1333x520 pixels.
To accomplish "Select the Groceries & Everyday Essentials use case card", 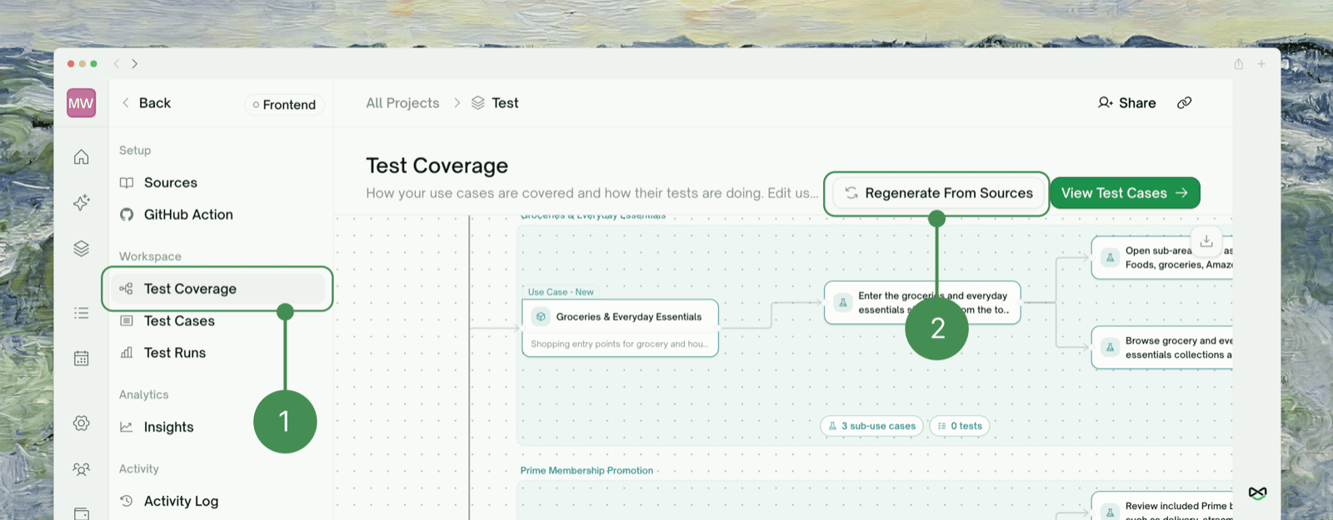I will (620, 328).
